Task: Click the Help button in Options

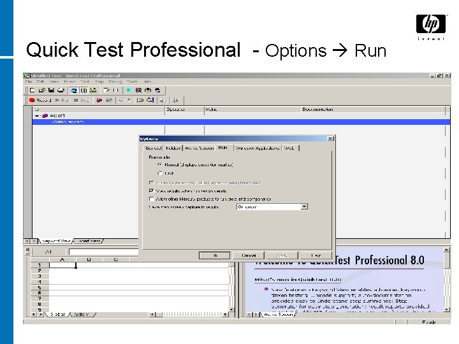Action: [316, 255]
